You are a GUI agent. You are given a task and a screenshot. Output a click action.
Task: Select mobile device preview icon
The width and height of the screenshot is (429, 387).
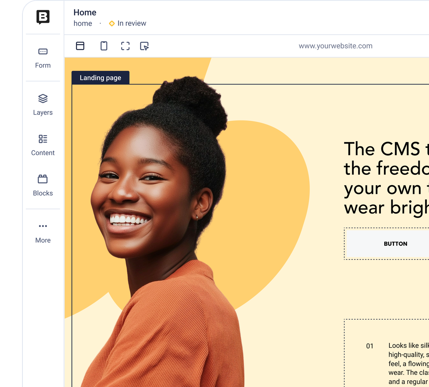104,46
